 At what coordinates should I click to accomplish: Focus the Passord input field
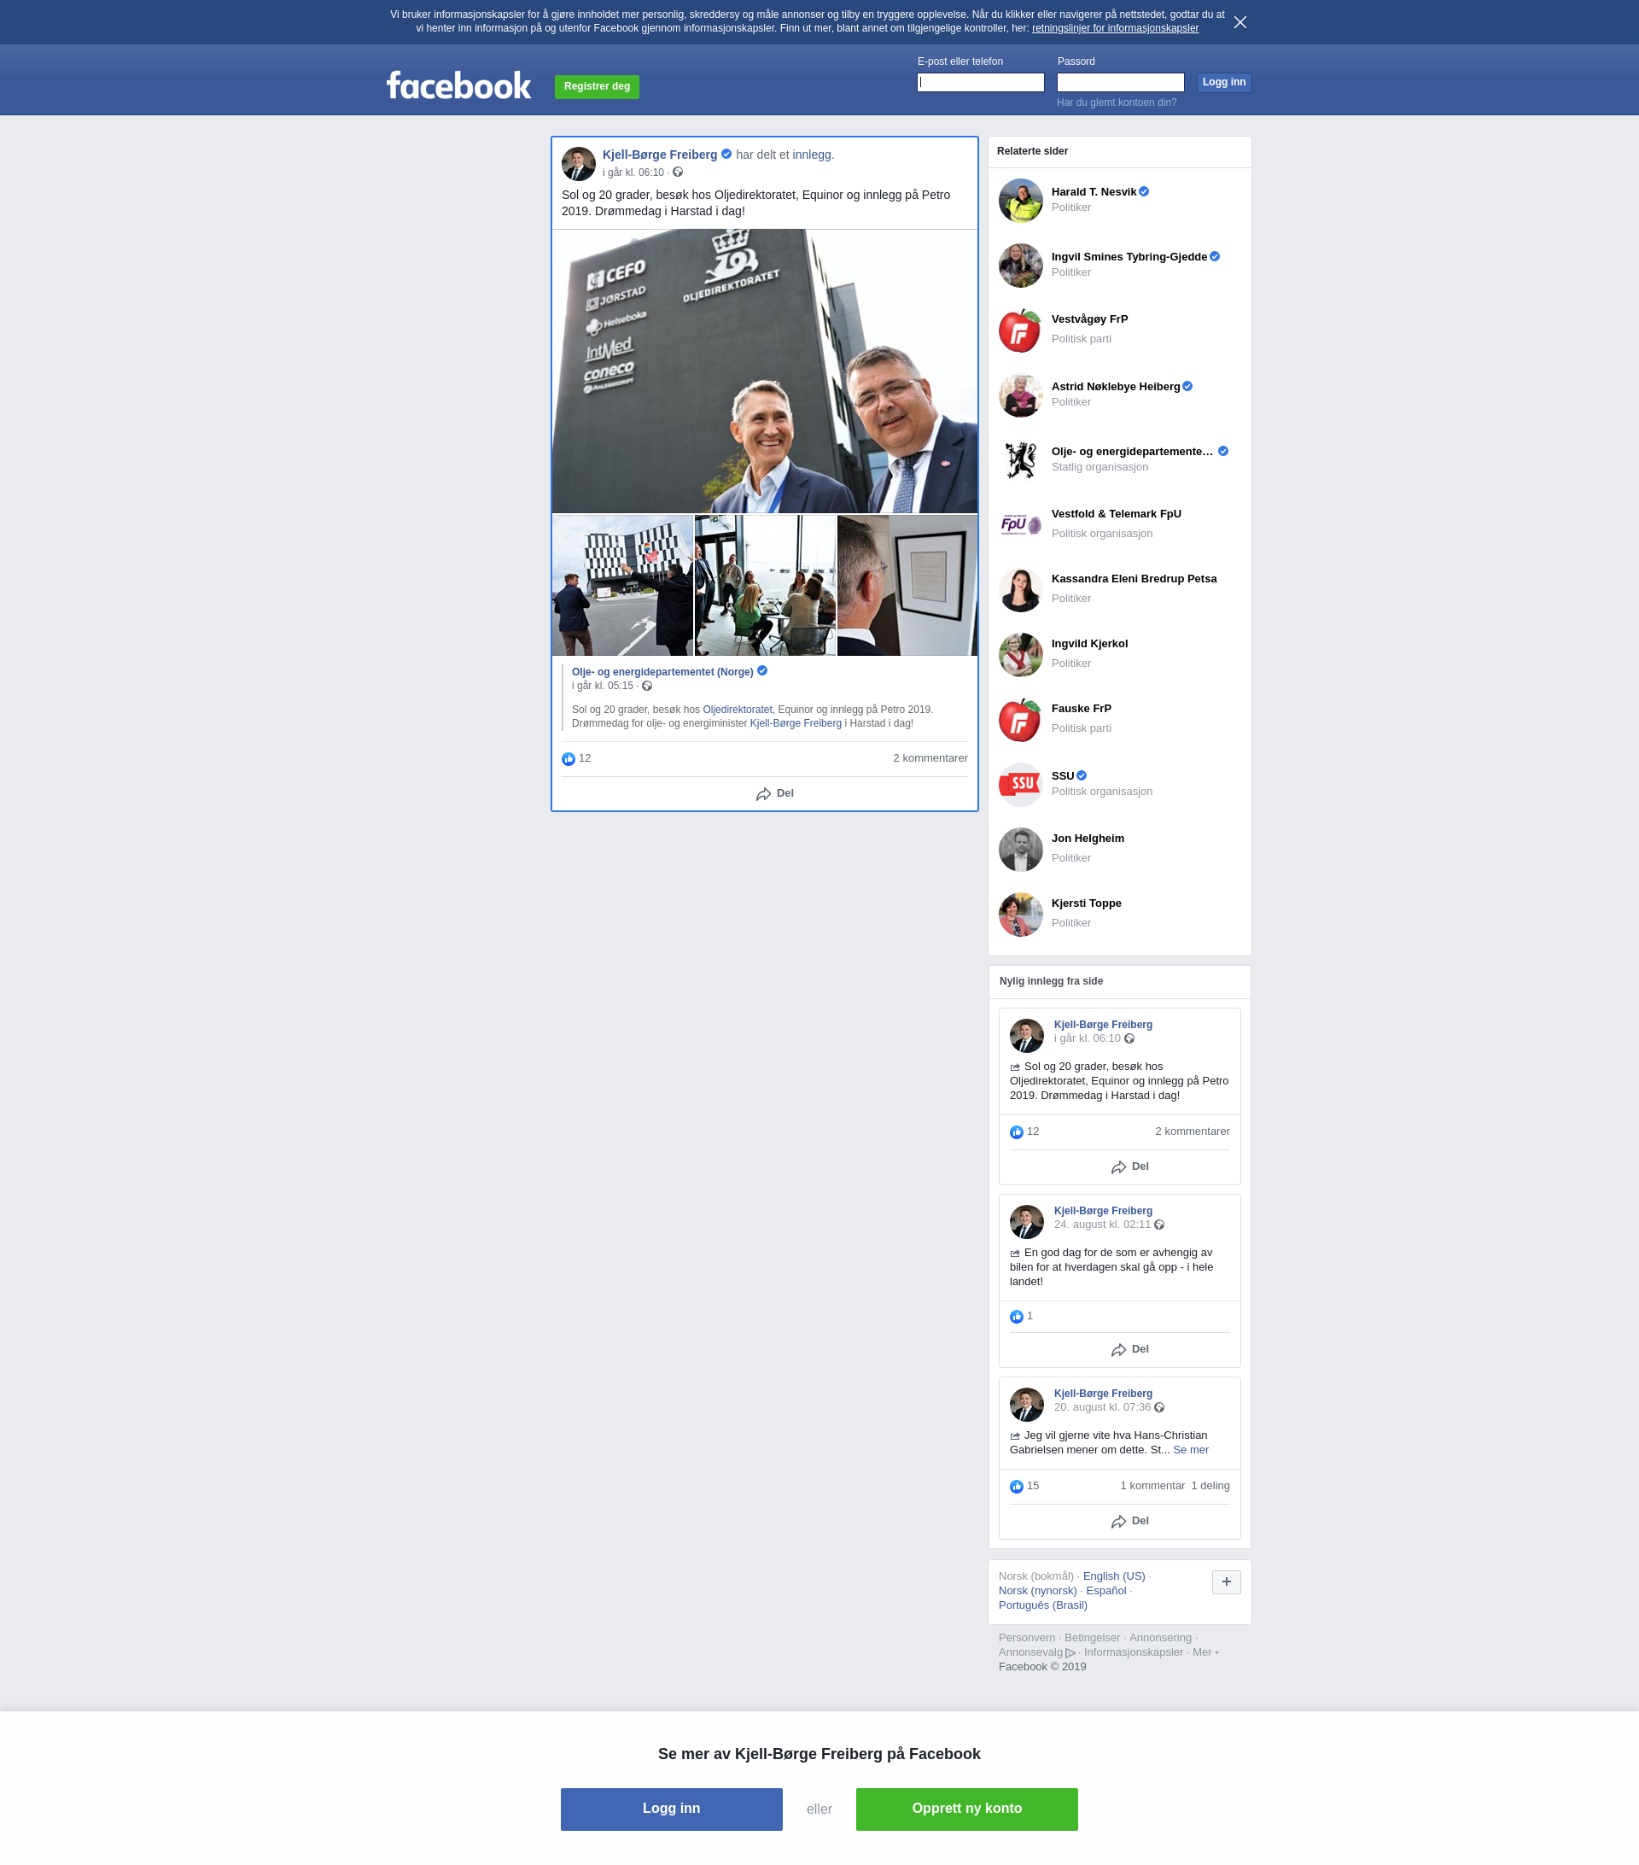(1119, 82)
